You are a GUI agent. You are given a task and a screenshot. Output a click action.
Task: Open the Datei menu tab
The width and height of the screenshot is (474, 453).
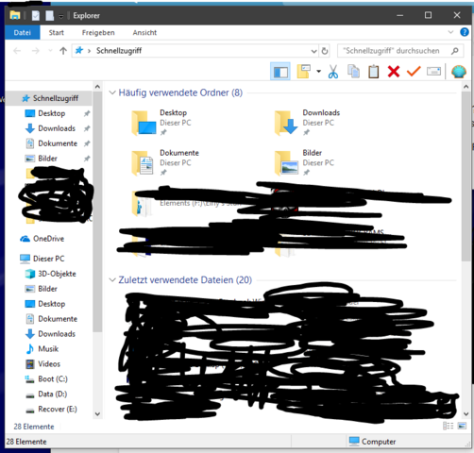(23, 32)
